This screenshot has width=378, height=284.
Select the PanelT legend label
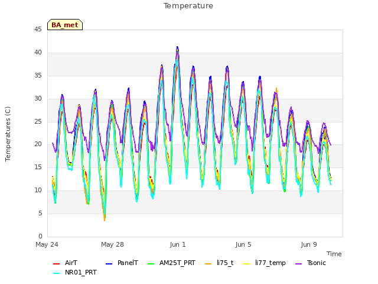pos(128,263)
